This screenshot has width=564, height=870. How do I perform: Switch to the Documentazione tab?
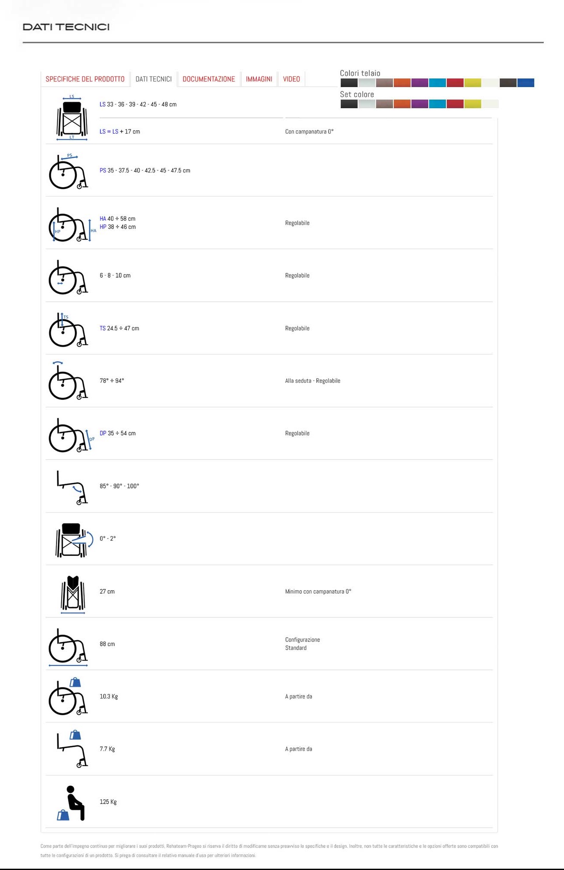coord(209,79)
